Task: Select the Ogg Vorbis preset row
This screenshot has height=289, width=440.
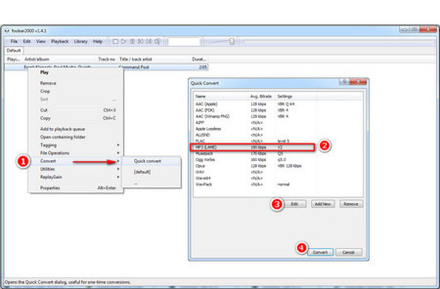Action: pyautogui.click(x=278, y=160)
